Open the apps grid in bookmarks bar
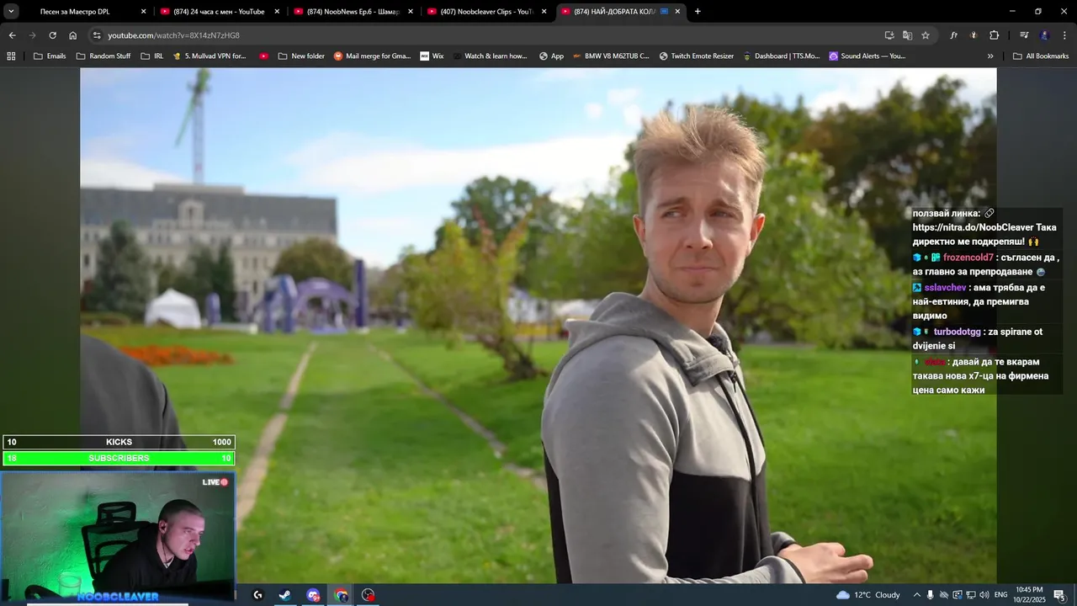Screen dimensions: 1077x606 point(11,56)
